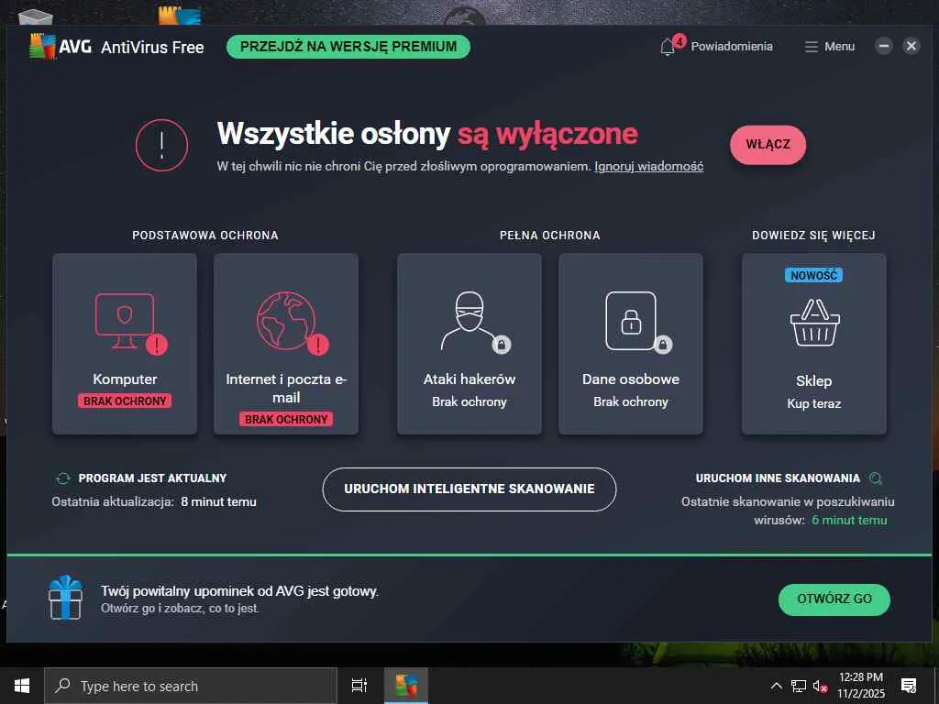Open the Internet i poczta e-mail globe icon
This screenshot has width=939, height=704.
pyautogui.click(x=286, y=320)
